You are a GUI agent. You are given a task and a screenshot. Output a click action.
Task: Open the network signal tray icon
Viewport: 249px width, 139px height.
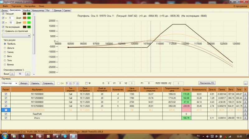coord(230,136)
